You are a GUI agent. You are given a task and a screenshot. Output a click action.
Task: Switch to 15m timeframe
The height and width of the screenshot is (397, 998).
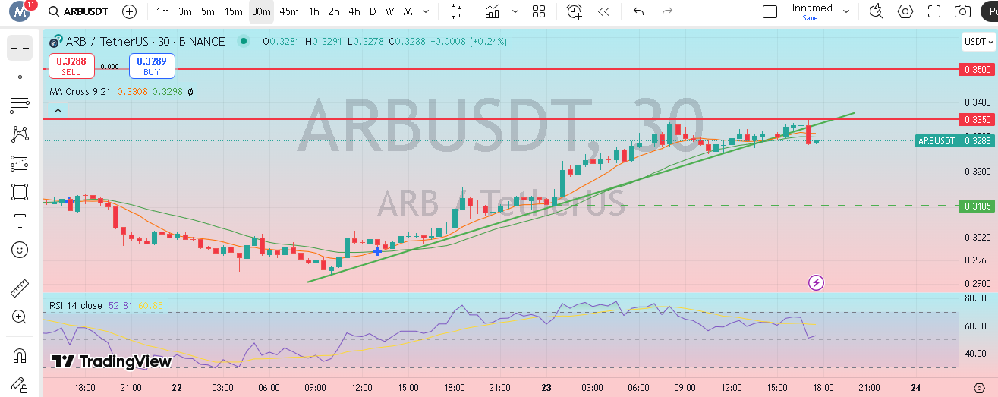pyautogui.click(x=234, y=11)
